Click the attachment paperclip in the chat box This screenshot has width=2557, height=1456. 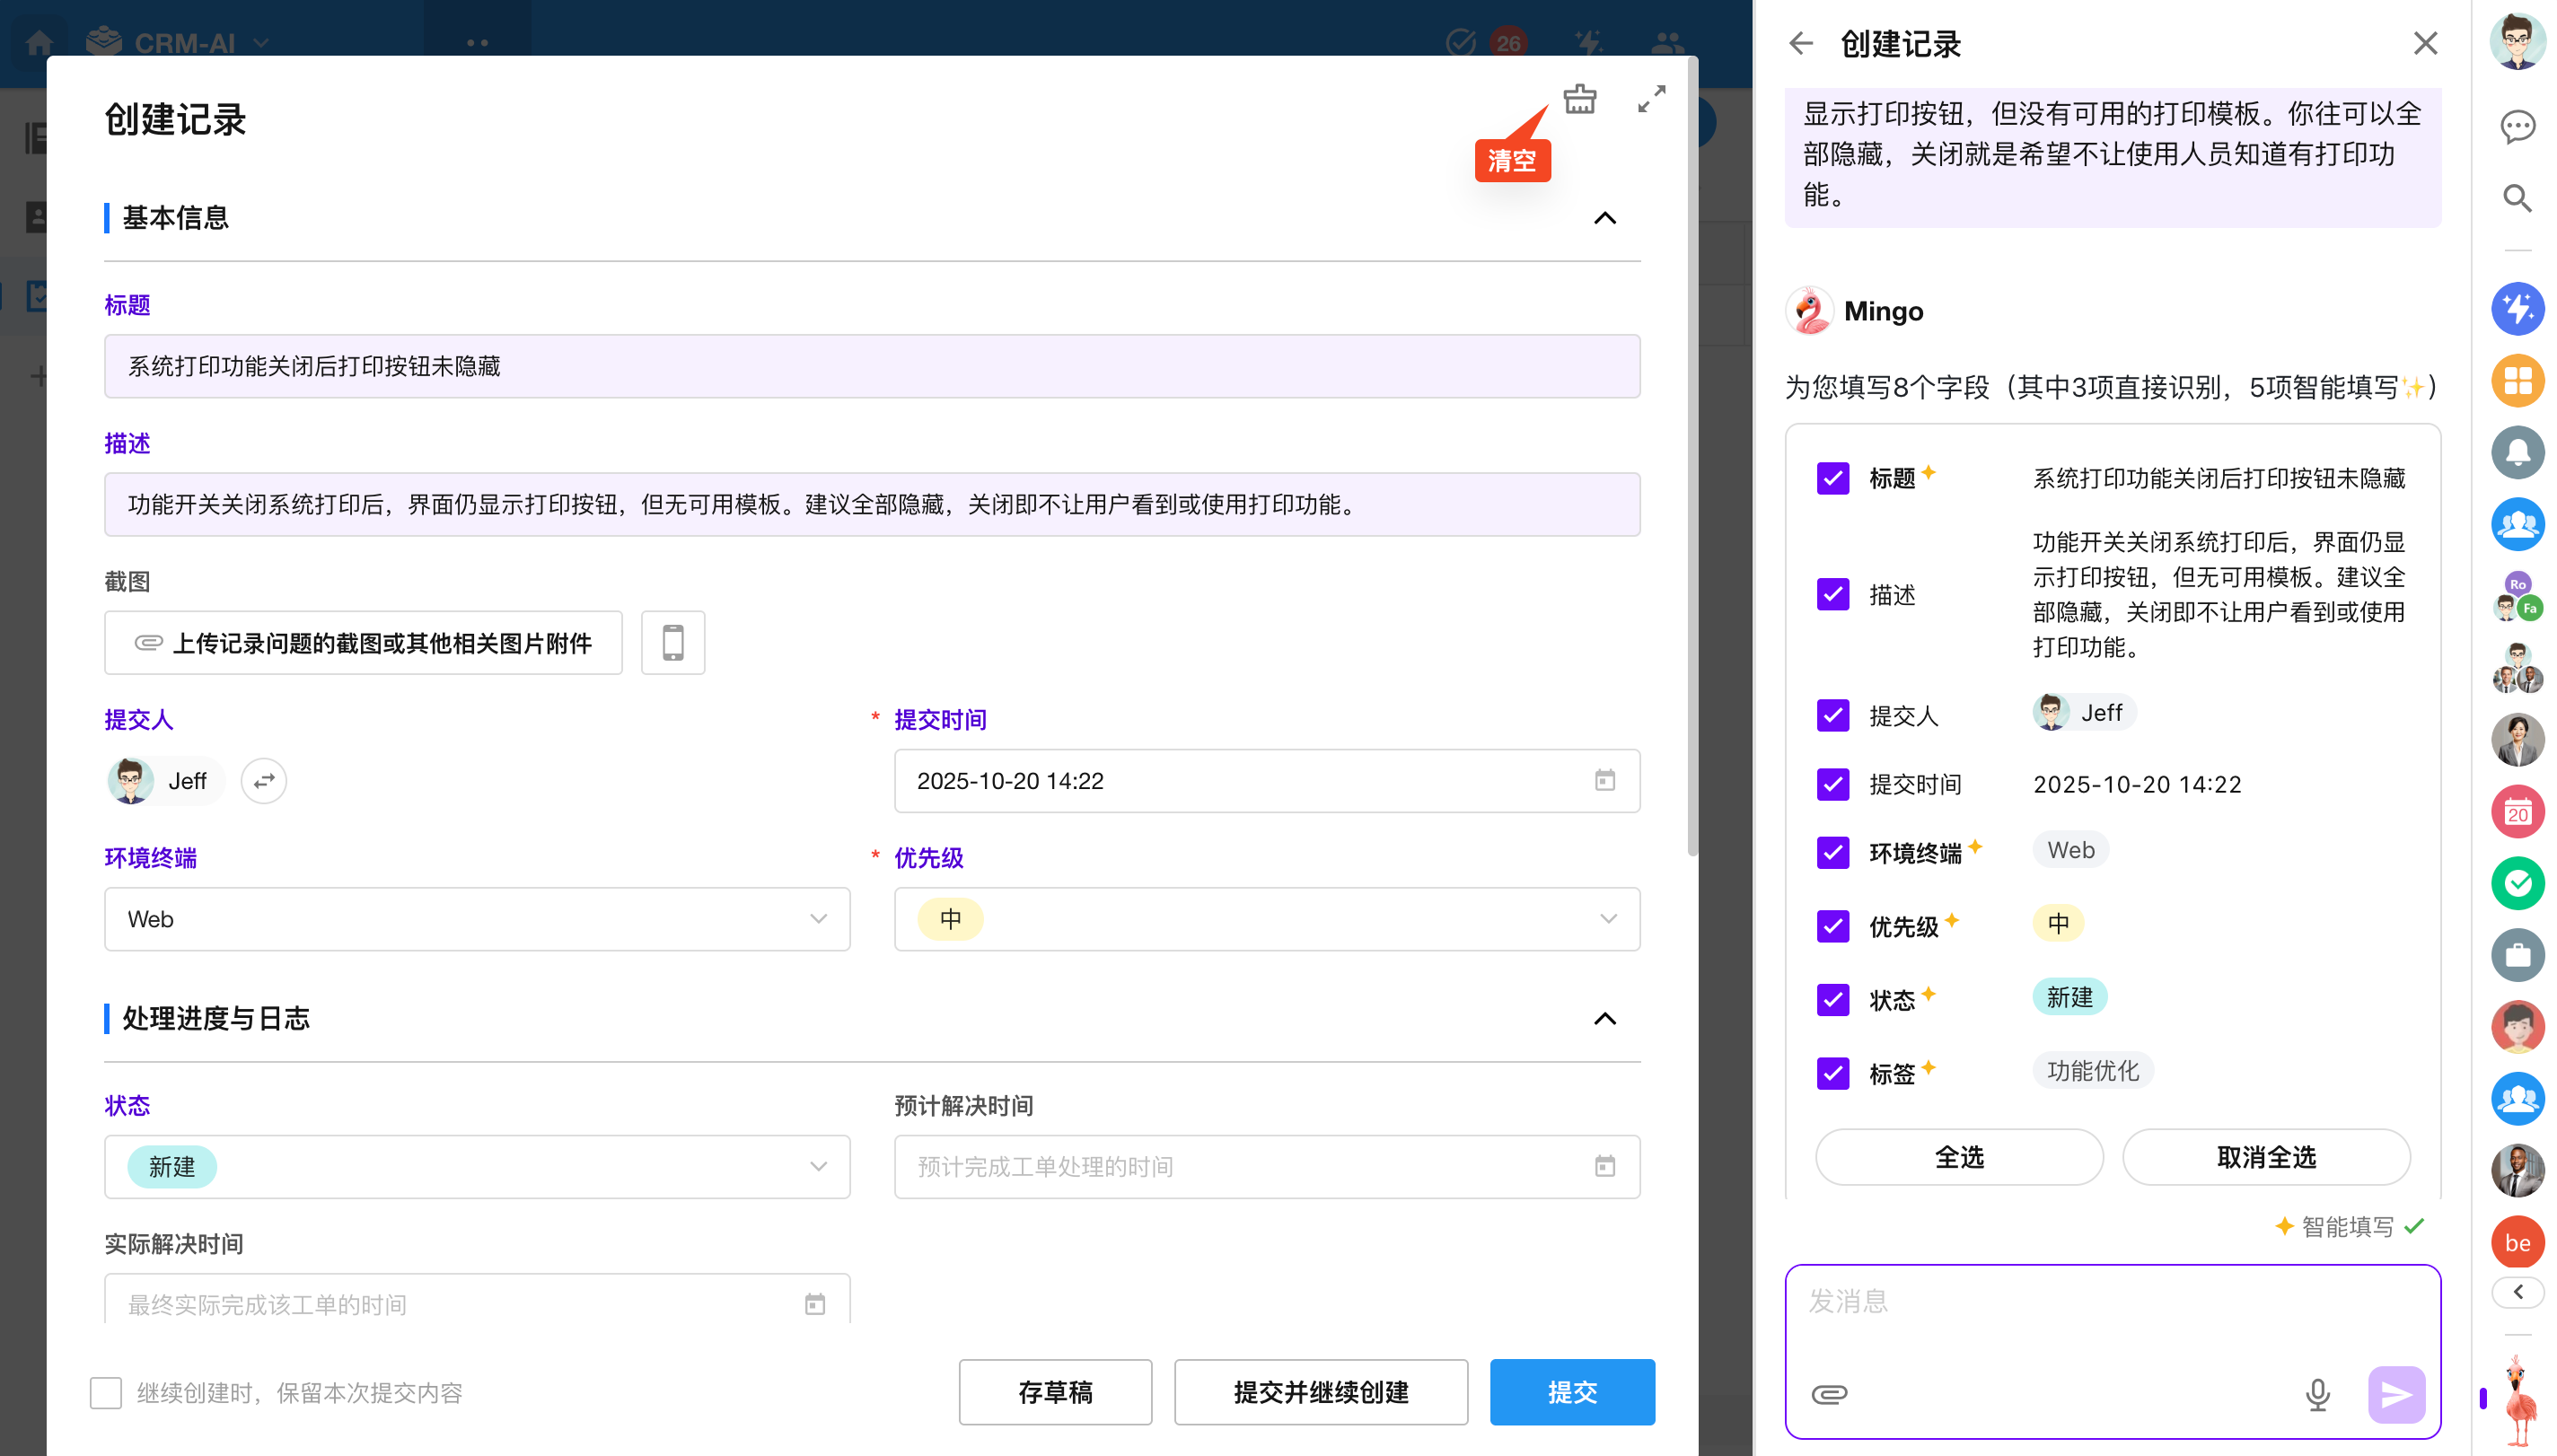tap(1829, 1393)
